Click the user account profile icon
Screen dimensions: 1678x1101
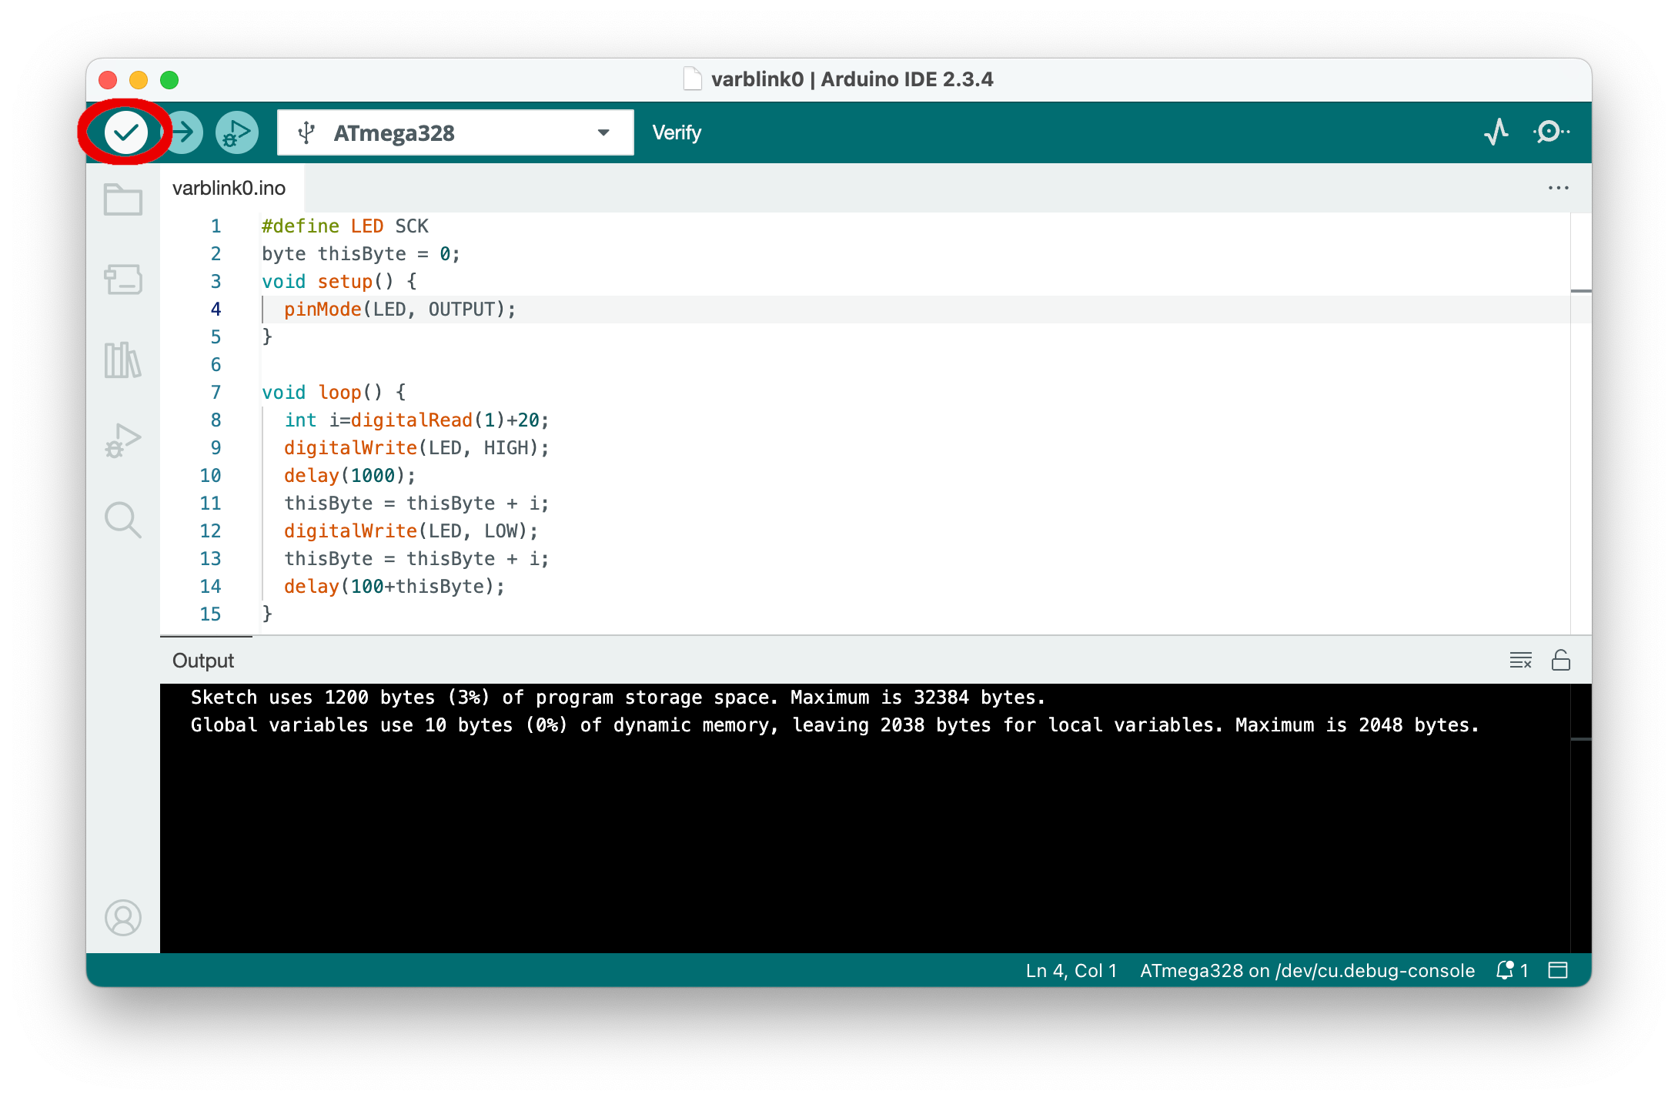123,918
